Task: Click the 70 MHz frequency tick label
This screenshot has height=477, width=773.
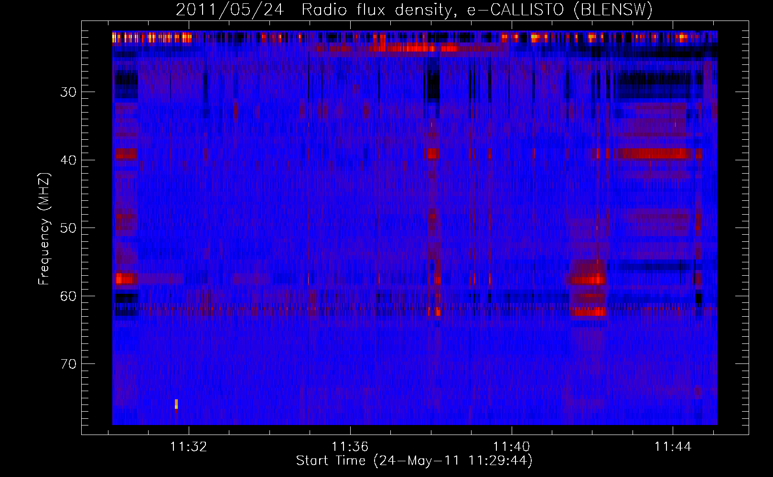Action: point(68,364)
